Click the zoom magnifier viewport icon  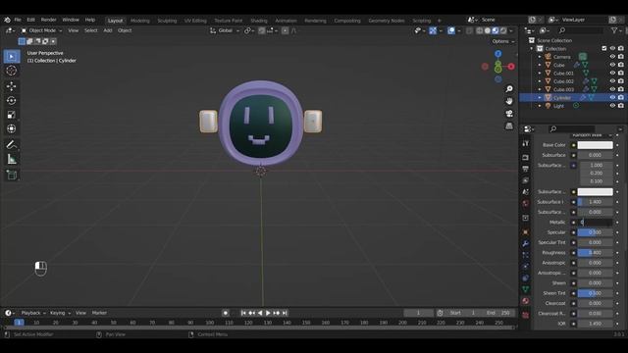[509, 89]
